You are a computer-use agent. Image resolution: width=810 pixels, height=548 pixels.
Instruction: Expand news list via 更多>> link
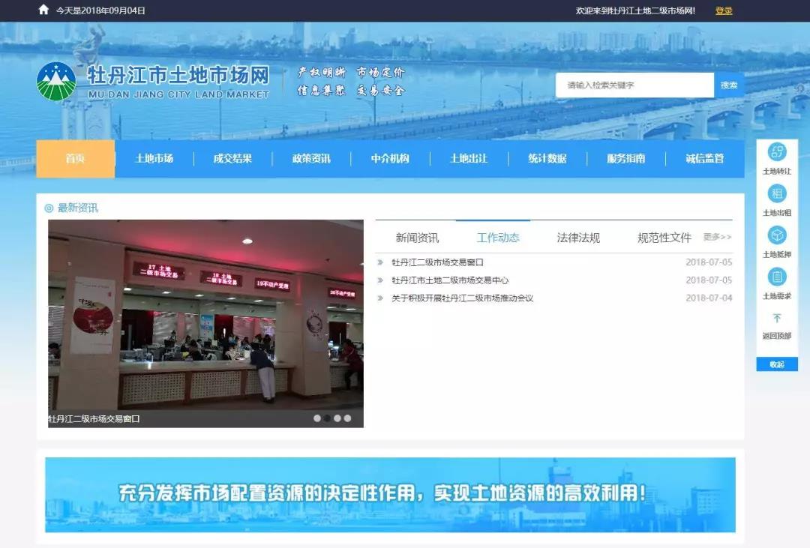pyautogui.click(x=717, y=237)
